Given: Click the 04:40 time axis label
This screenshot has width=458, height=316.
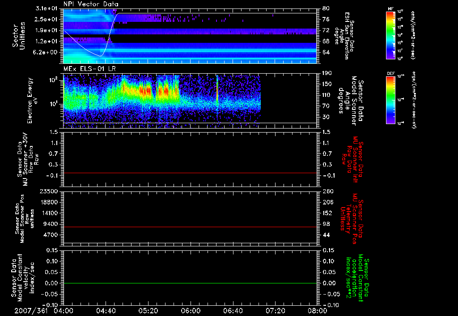Looking at the screenshot, I should click(x=106, y=311).
